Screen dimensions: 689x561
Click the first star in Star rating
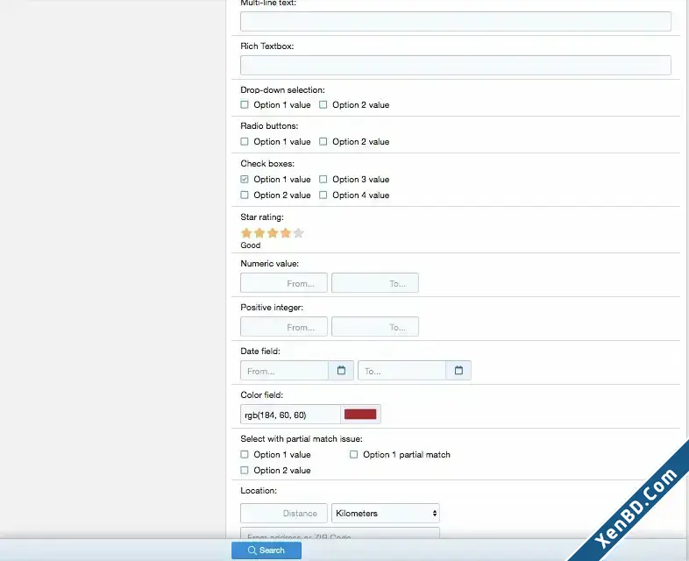click(246, 233)
